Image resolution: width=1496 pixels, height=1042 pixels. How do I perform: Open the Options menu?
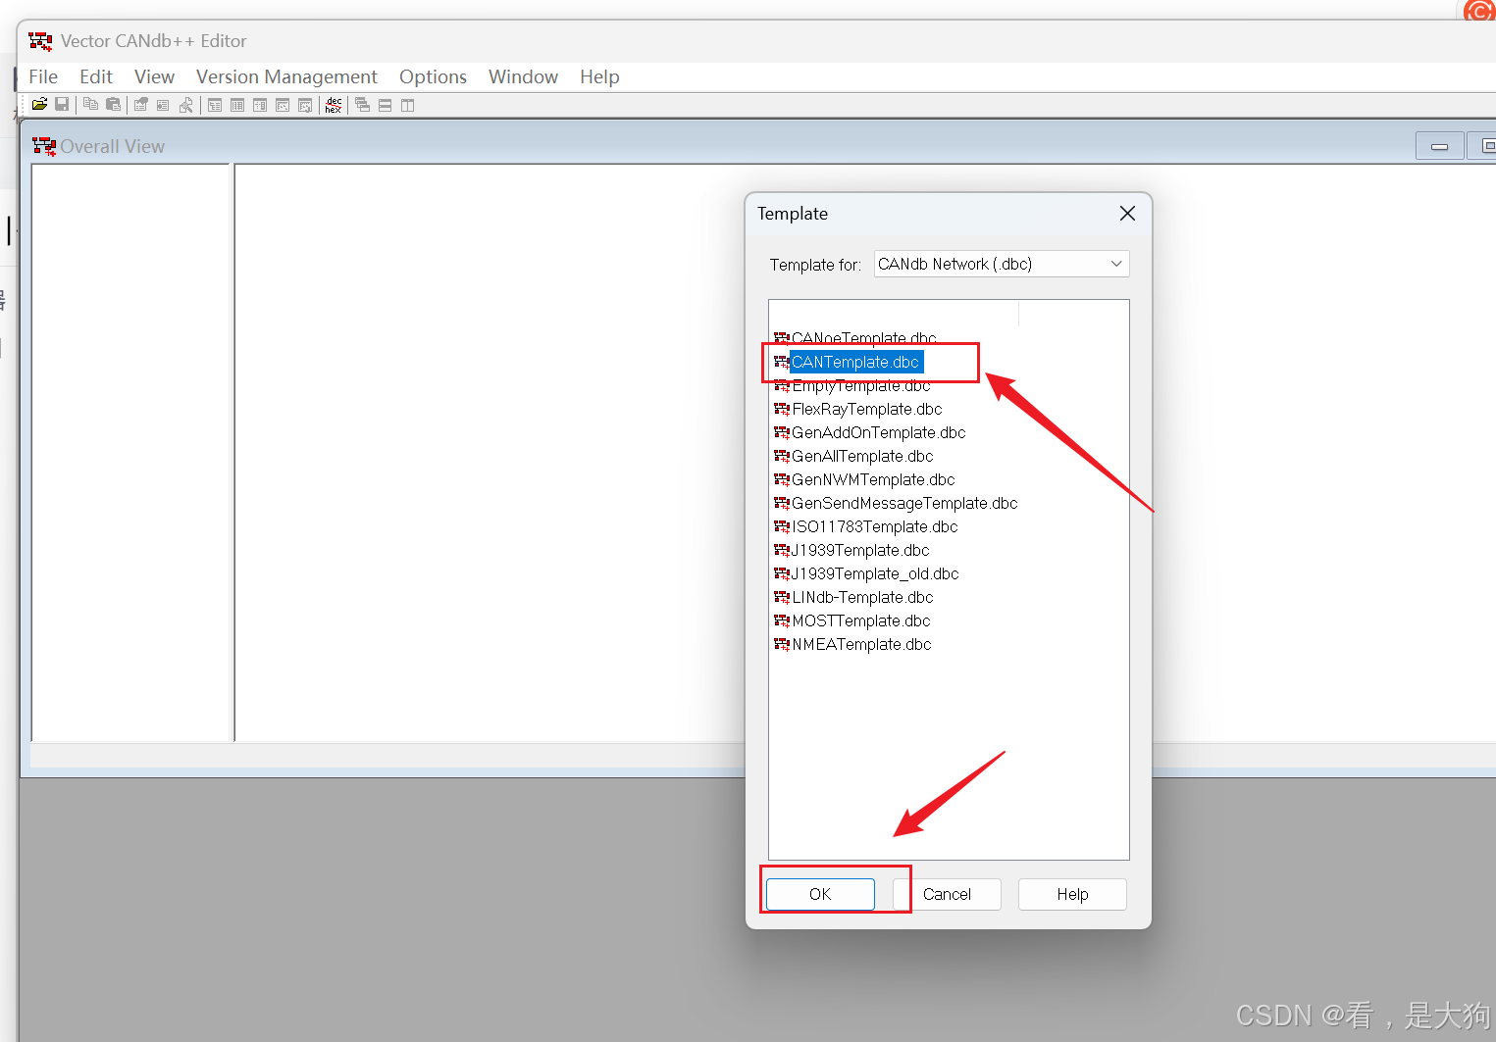(433, 76)
